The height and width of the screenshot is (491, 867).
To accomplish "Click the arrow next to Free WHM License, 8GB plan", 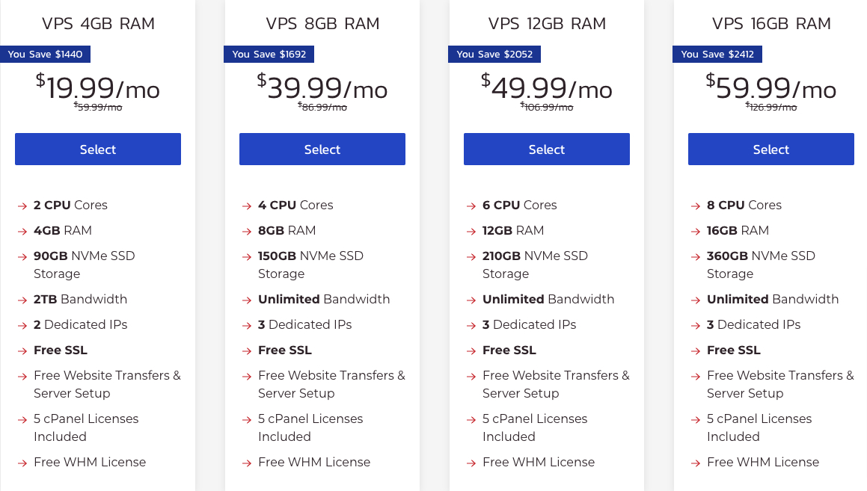I will coord(246,462).
